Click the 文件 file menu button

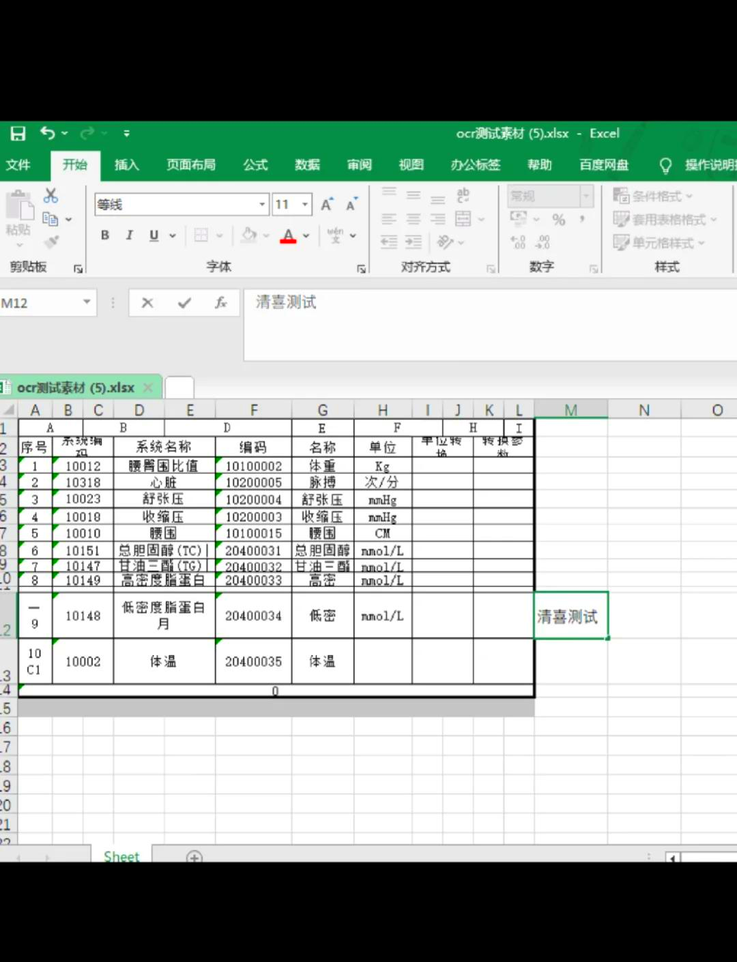(18, 165)
